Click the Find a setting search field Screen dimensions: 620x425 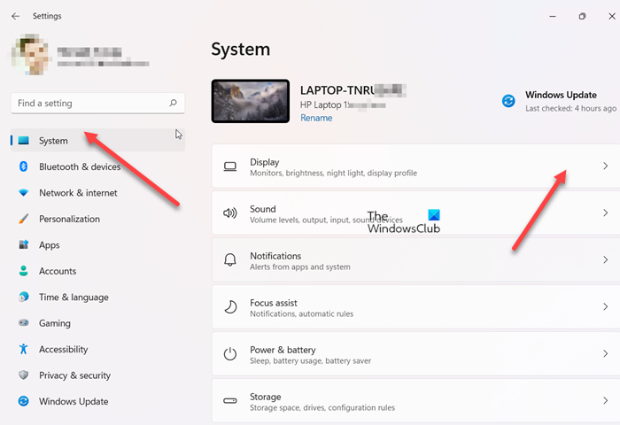tap(97, 104)
